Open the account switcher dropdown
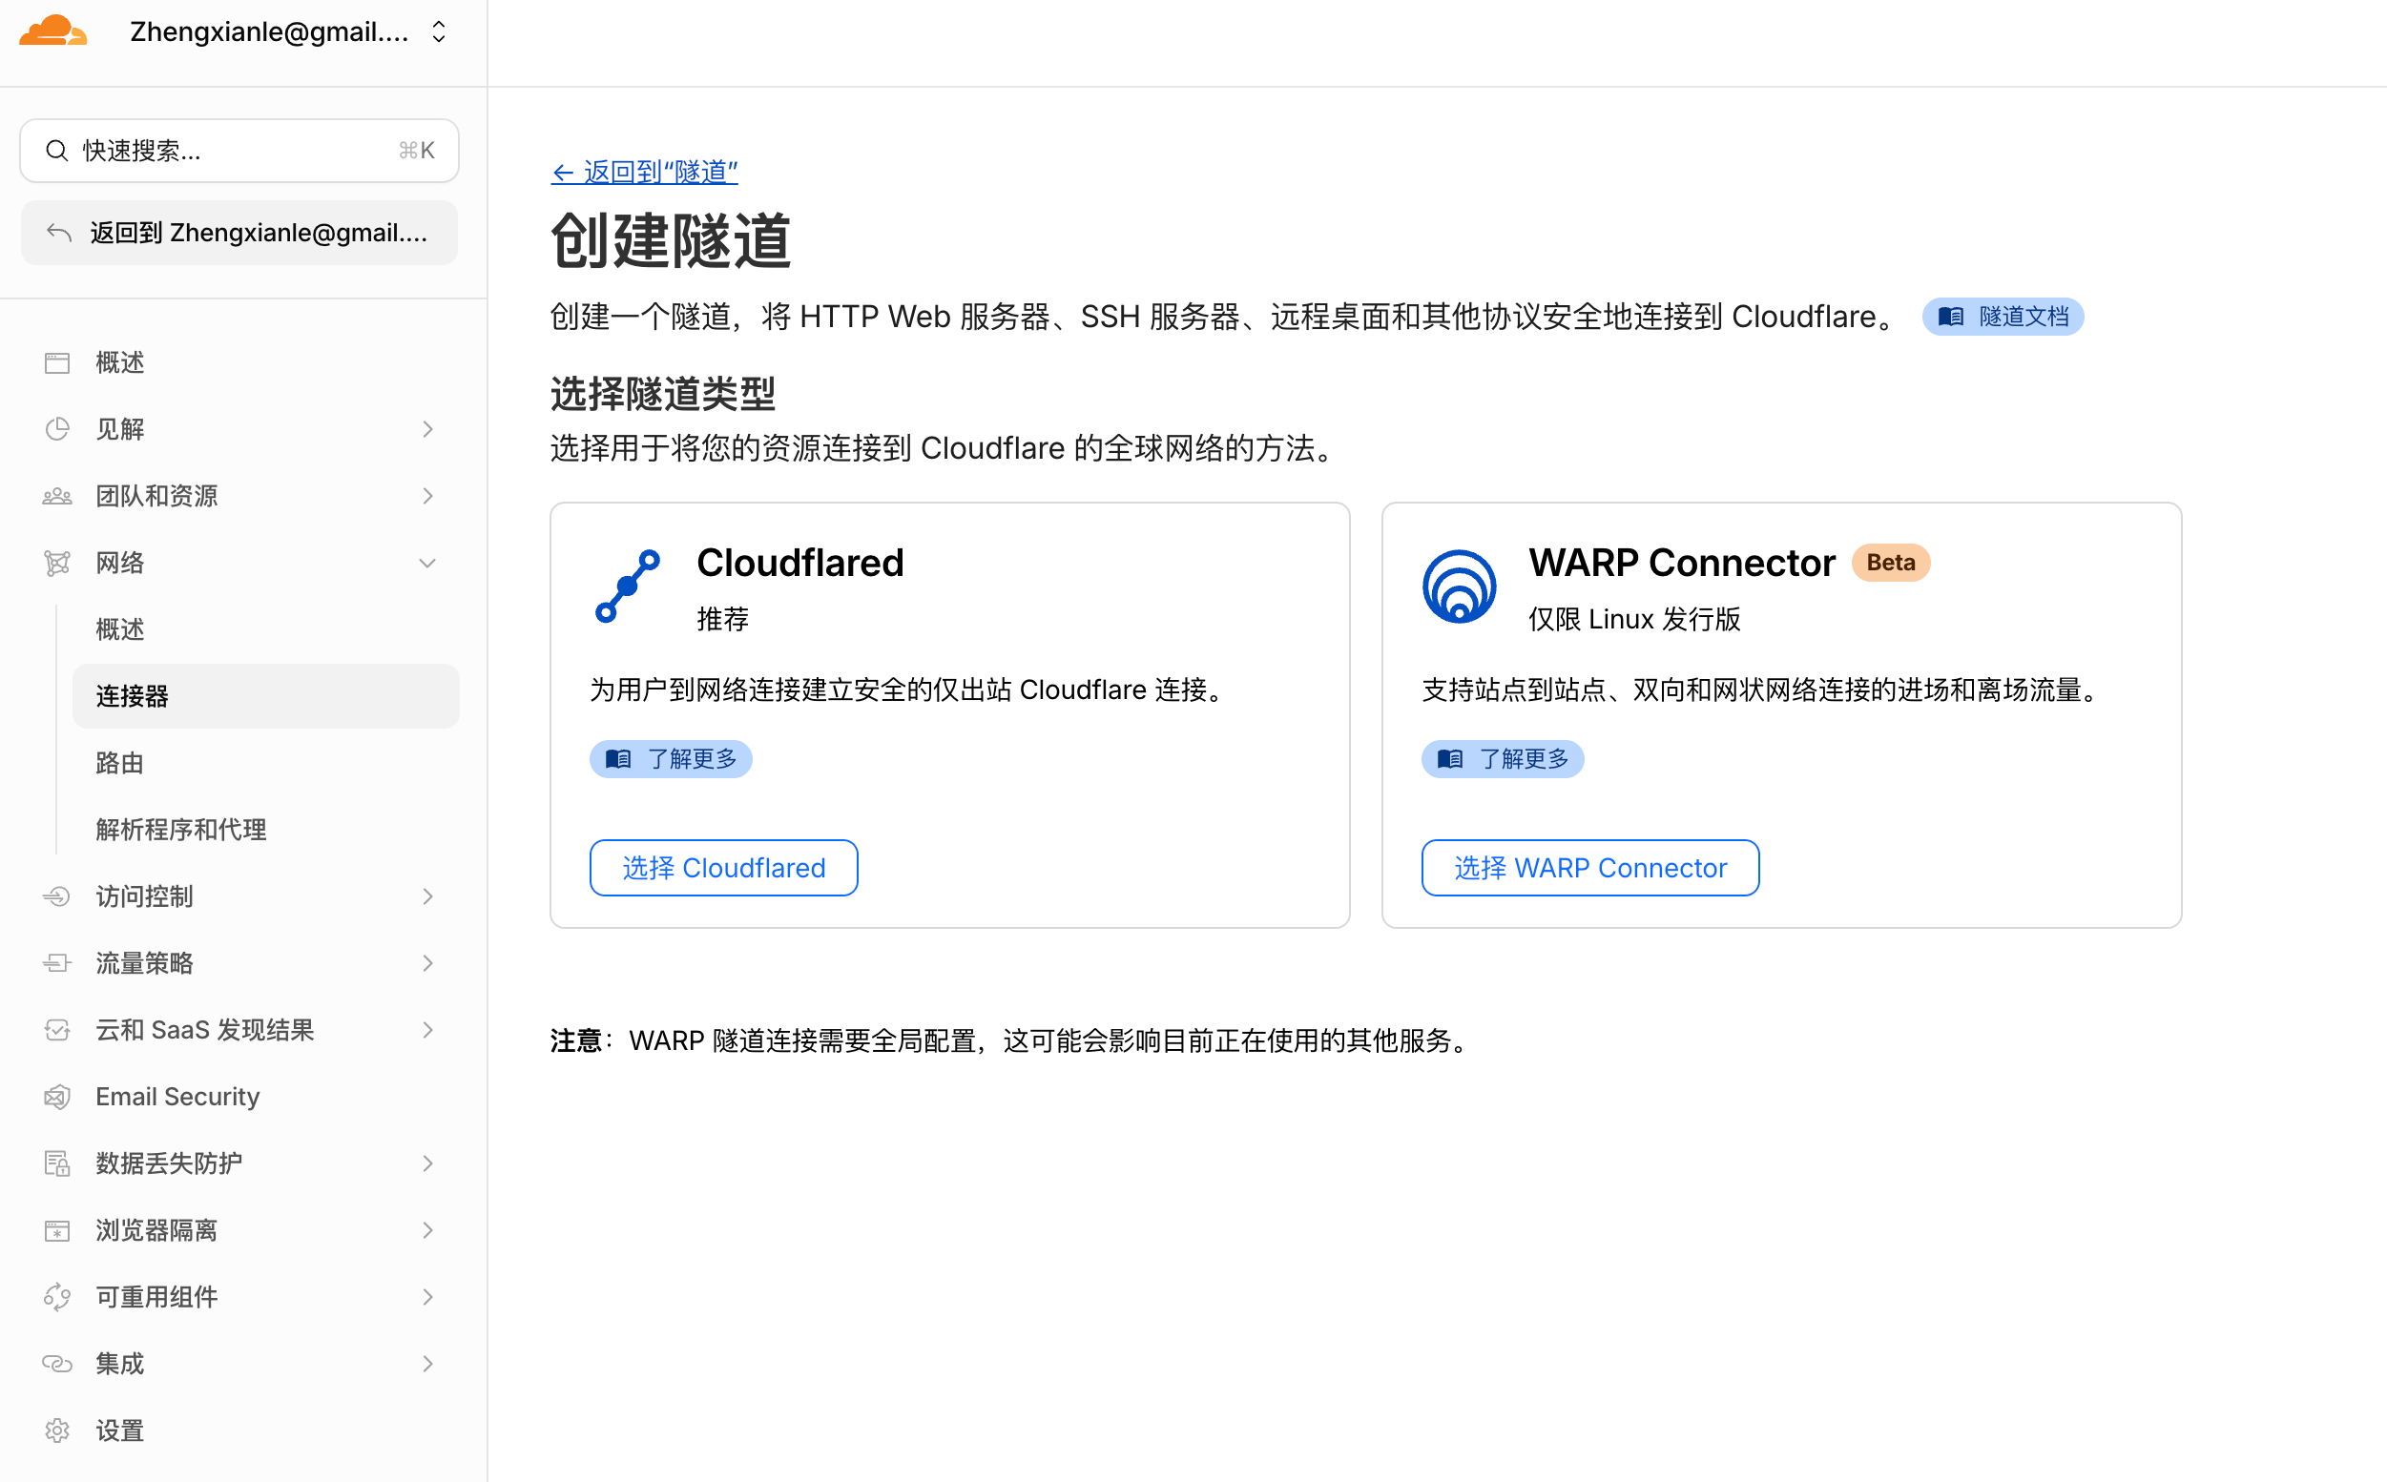2387x1482 pixels. coord(438,31)
